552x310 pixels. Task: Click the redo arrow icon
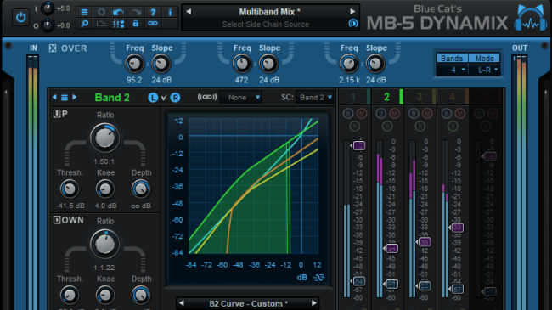(136, 13)
